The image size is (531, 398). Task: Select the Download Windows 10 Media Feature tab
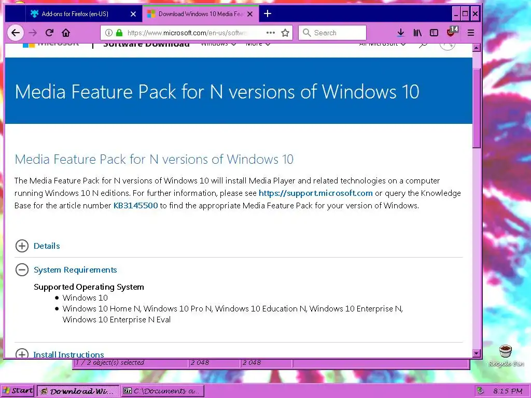201,14
